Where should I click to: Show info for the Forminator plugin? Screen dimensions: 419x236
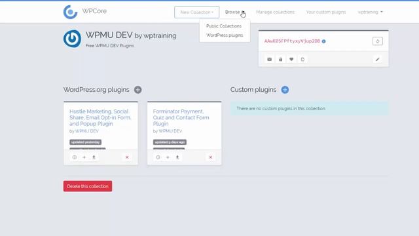(x=158, y=157)
